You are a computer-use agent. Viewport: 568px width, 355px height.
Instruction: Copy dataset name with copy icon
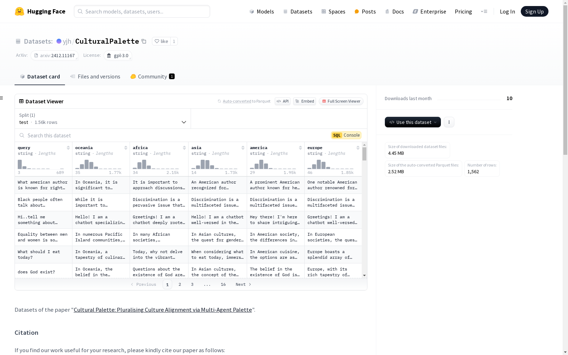point(144,41)
